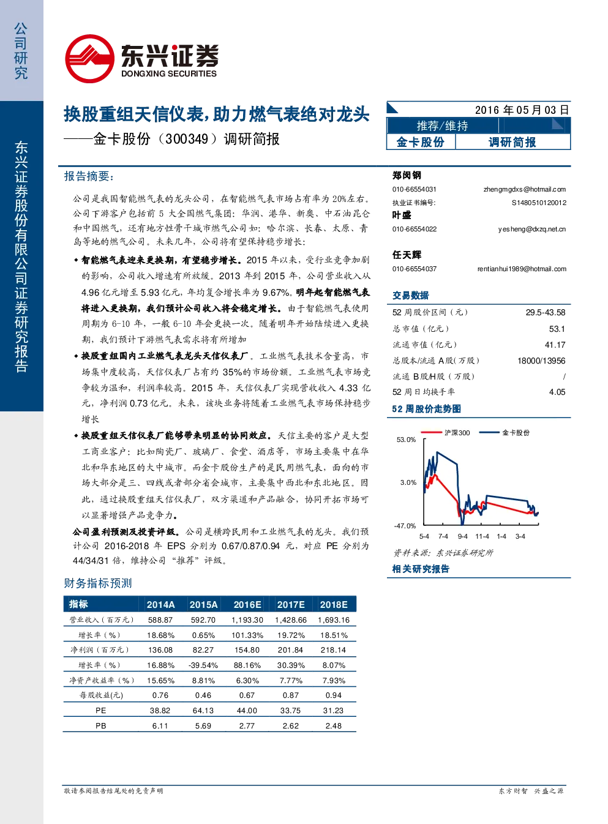
Task: Click the 11-4 x-axis label
Action: pos(482,536)
